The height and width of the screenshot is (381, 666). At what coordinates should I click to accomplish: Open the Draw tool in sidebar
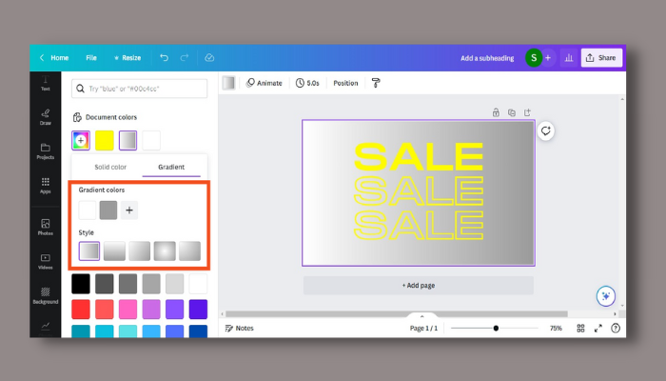pos(46,117)
